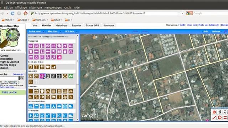Select the zoo elephant icon
228x128 pixels.
53,97
